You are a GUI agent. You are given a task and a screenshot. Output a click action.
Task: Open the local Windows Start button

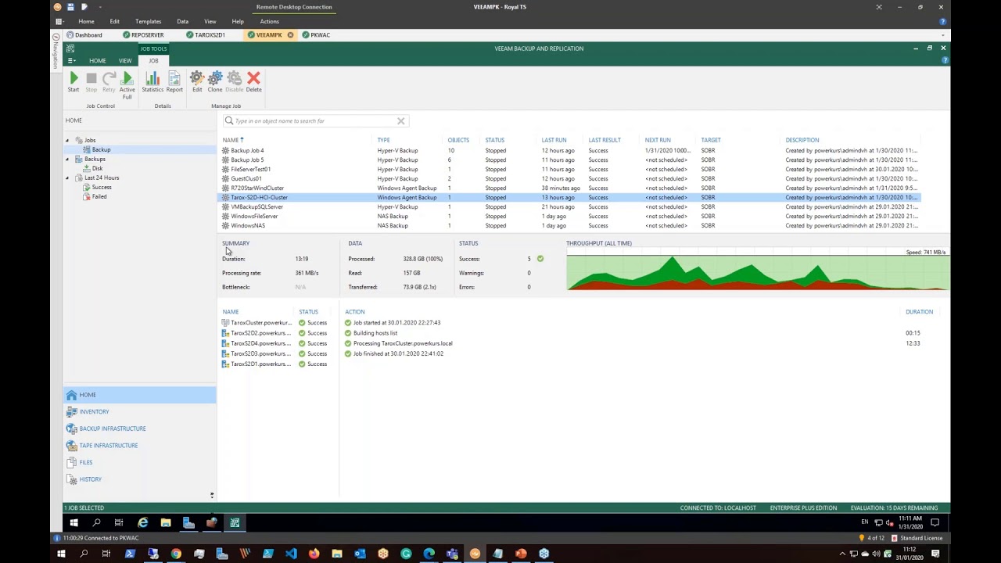tap(61, 554)
